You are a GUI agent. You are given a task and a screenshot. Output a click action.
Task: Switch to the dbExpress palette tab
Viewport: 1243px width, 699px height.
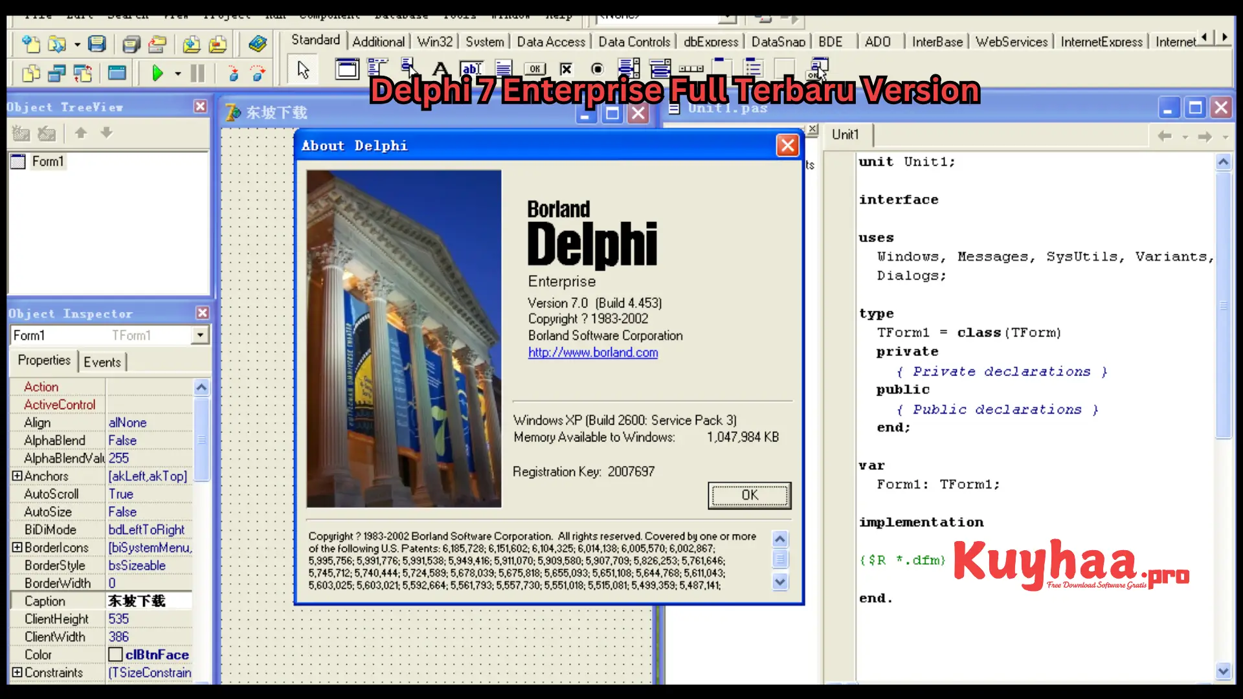(x=711, y=41)
